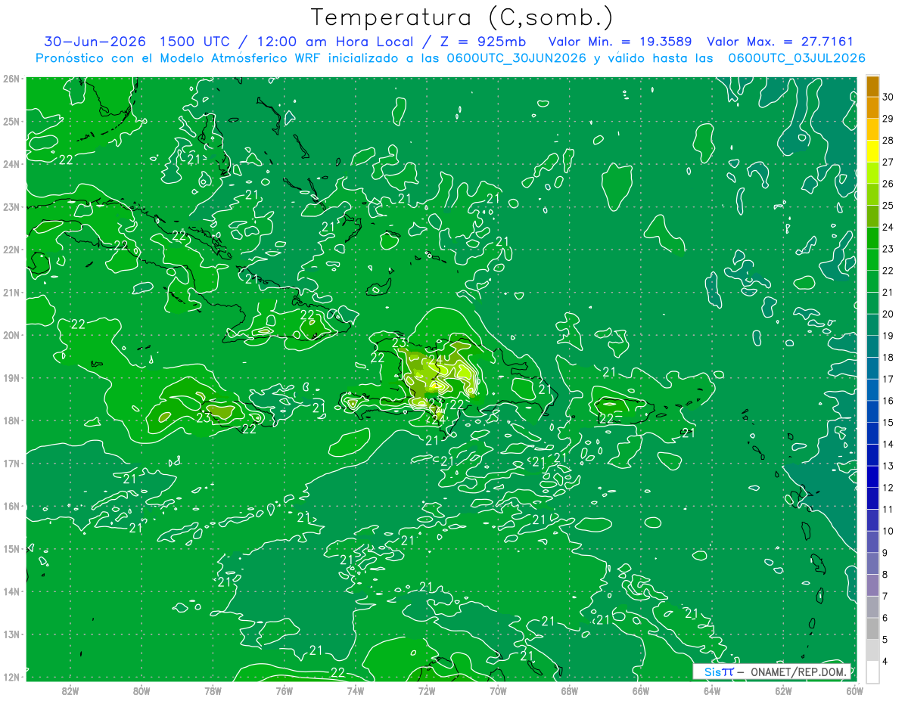Click the '17N' latitude label
This screenshot has width=908, height=701.
pyautogui.click(x=11, y=463)
